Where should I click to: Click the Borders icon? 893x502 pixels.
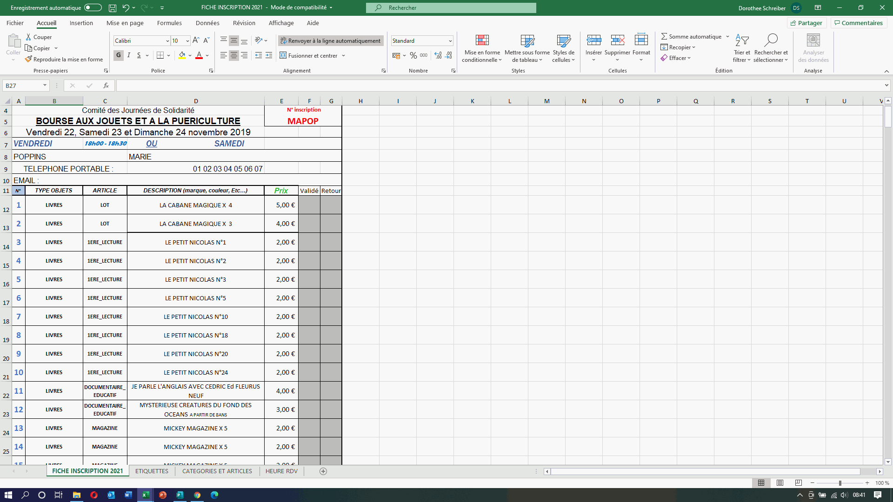160,55
